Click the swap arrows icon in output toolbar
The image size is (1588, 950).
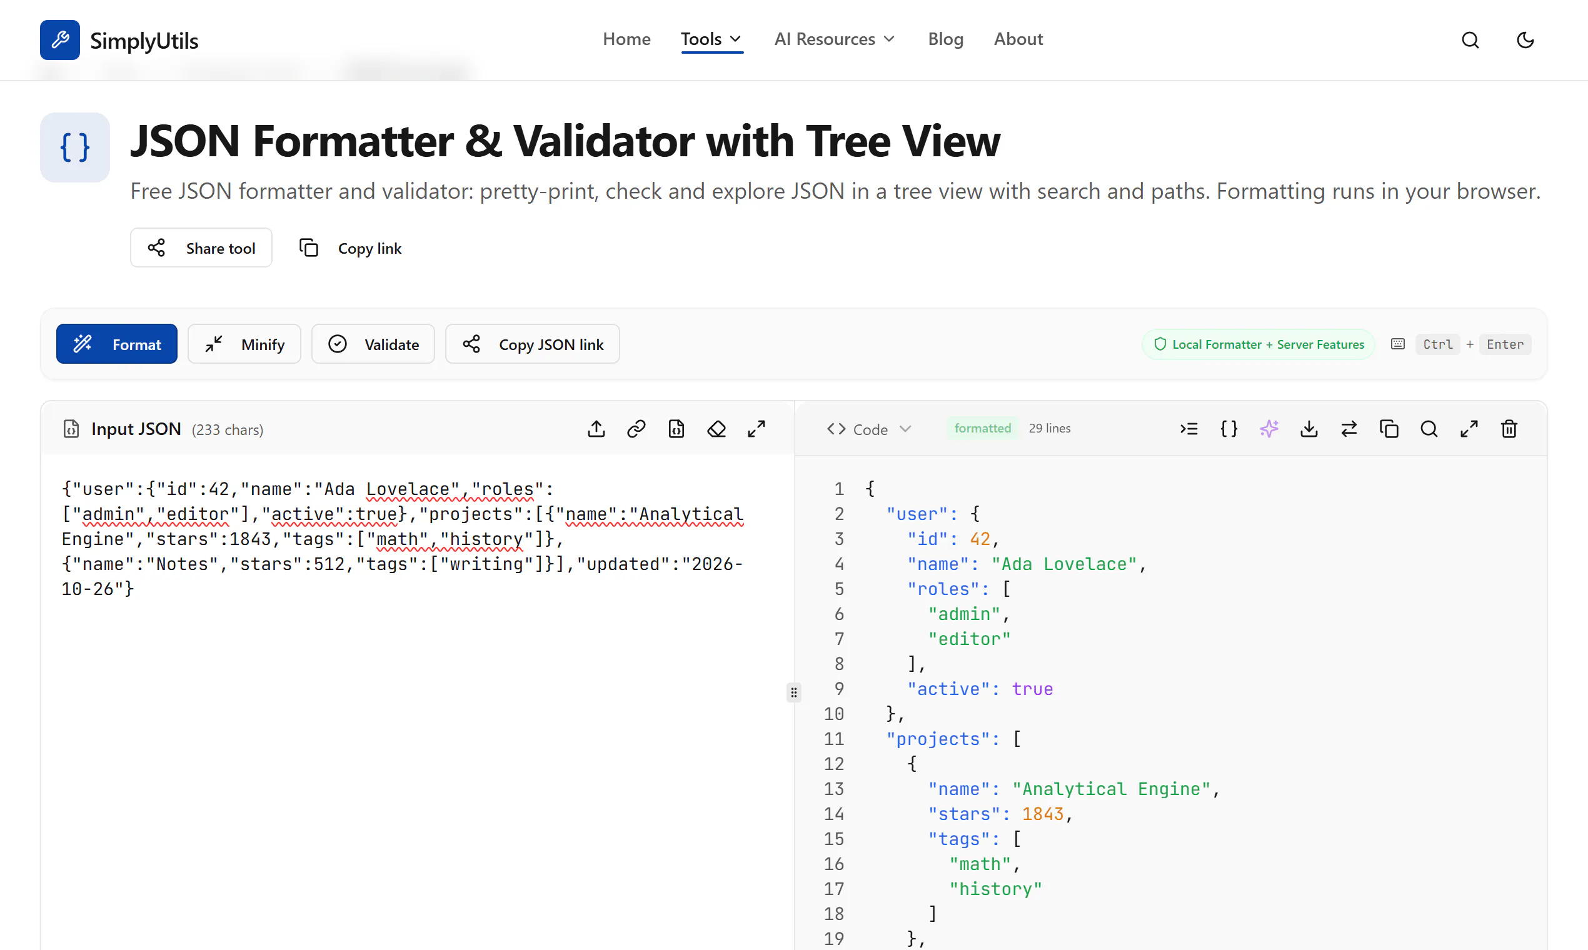tap(1349, 429)
